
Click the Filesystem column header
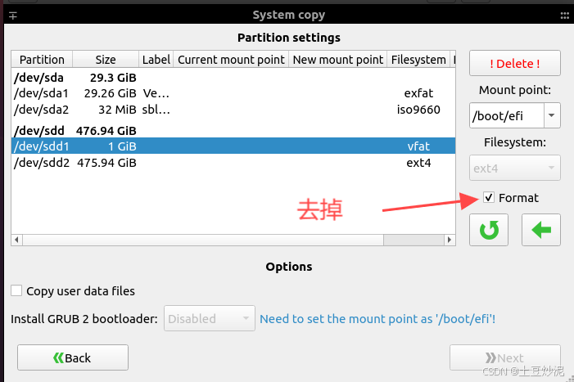click(x=418, y=59)
